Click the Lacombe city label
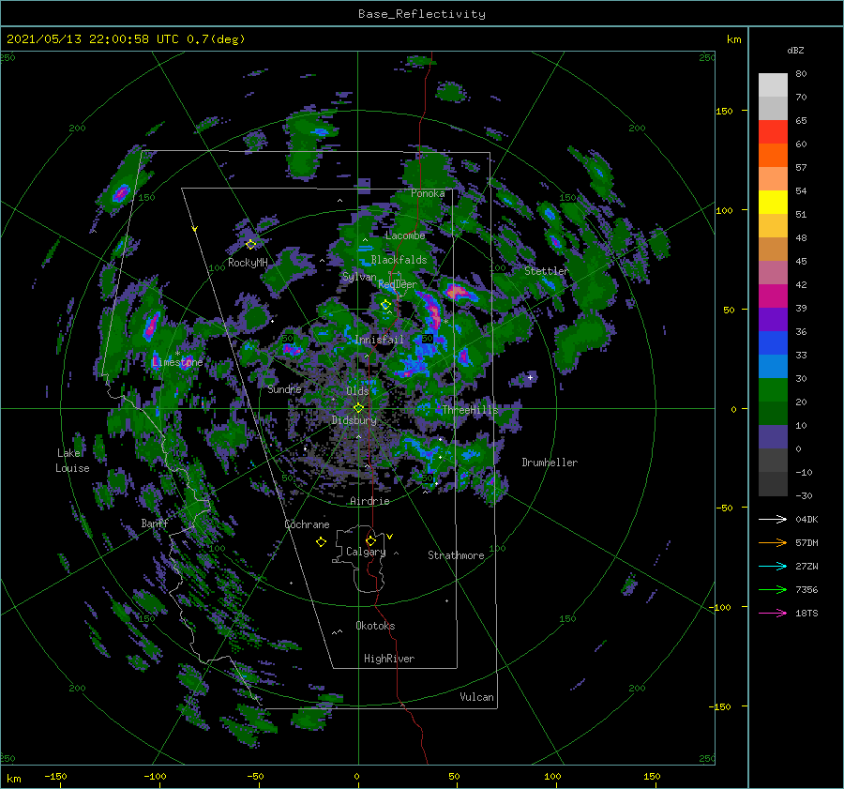 pos(405,235)
